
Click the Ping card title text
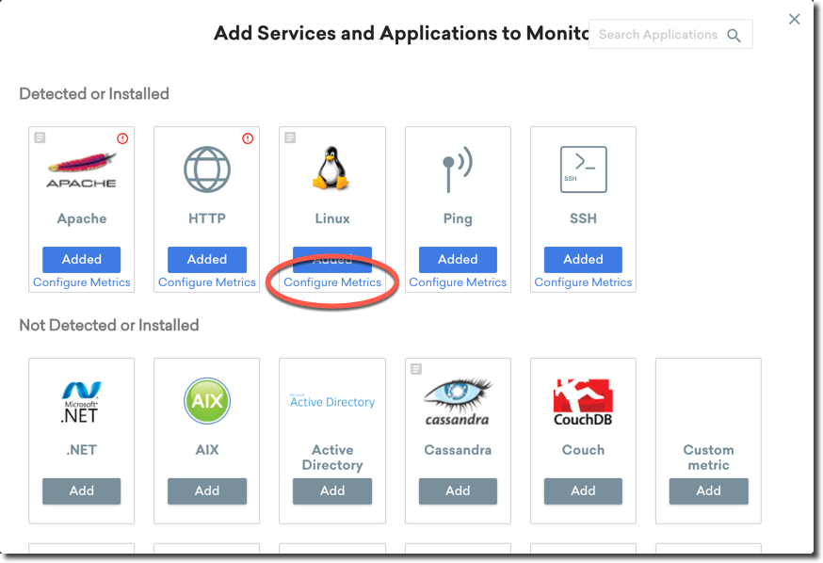tap(458, 218)
